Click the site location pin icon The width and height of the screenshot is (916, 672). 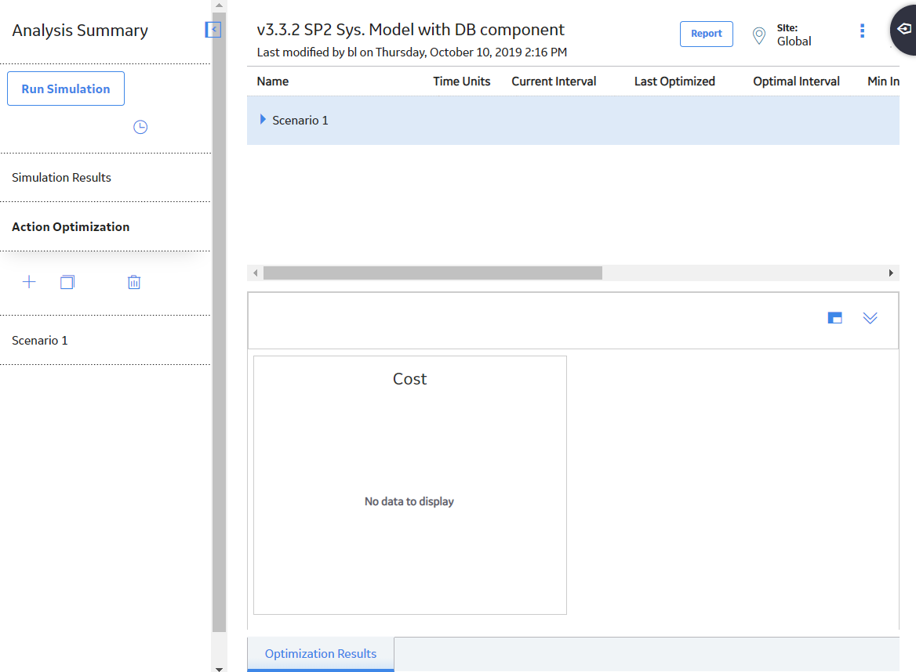click(759, 35)
